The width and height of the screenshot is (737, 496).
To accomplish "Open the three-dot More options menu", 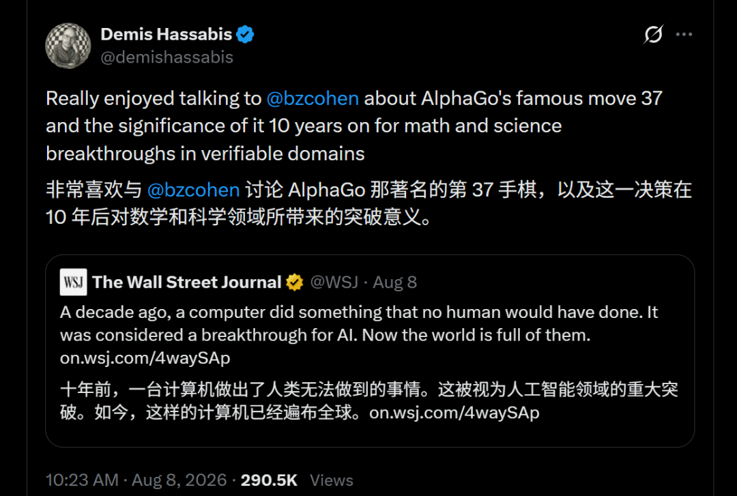I will coord(684,34).
